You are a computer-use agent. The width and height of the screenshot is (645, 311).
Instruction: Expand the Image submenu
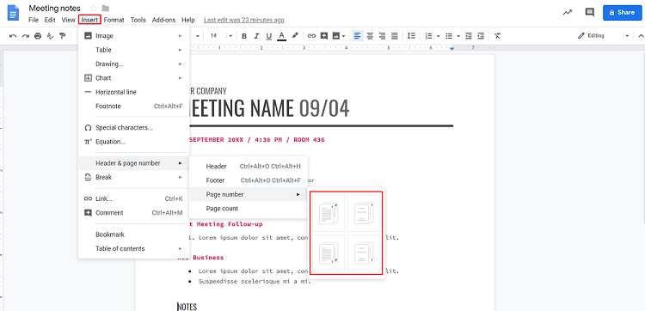pyautogui.click(x=133, y=36)
